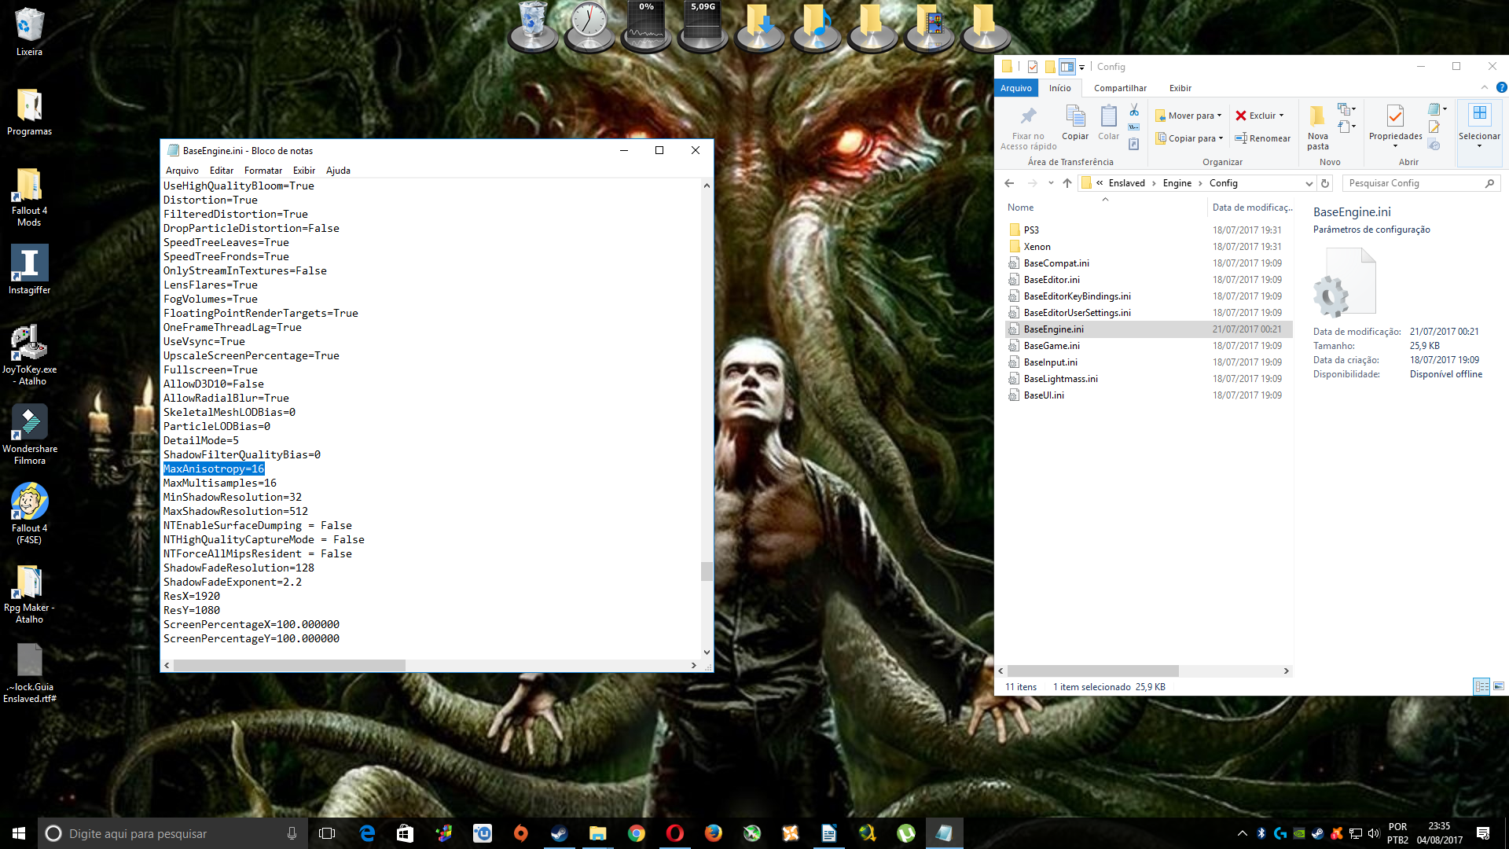Expand the Excluir dropdown arrow
Image resolution: width=1509 pixels, height=849 pixels.
pyautogui.click(x=1282, y=116)
